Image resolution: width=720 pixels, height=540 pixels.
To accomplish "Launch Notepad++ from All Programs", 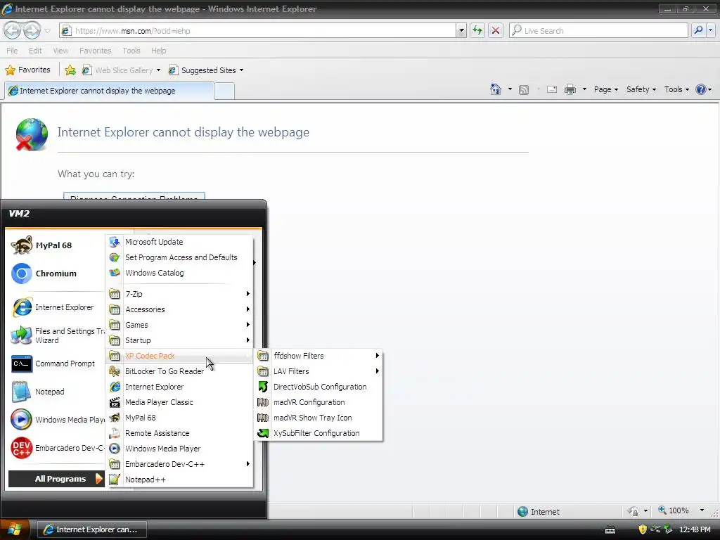I will point(179,480).
